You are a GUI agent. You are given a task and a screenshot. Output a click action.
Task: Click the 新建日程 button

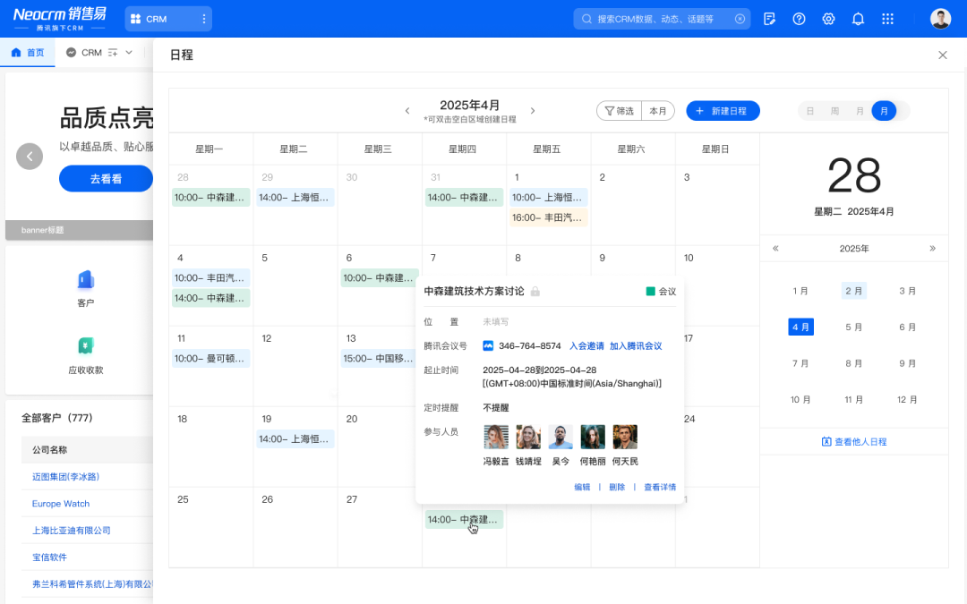point(723,111)
